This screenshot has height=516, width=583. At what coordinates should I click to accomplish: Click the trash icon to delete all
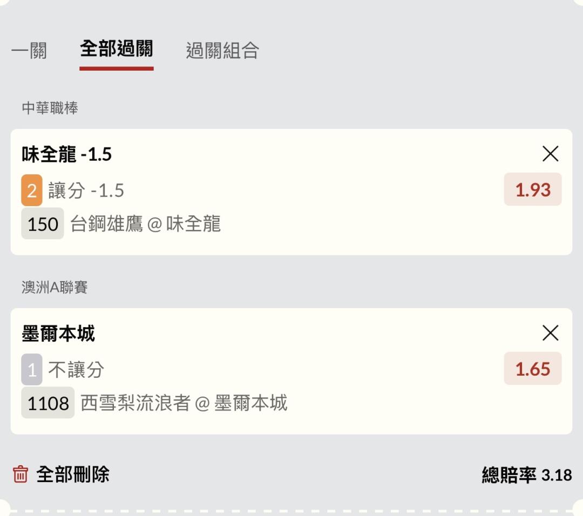[x=21, y=474]
